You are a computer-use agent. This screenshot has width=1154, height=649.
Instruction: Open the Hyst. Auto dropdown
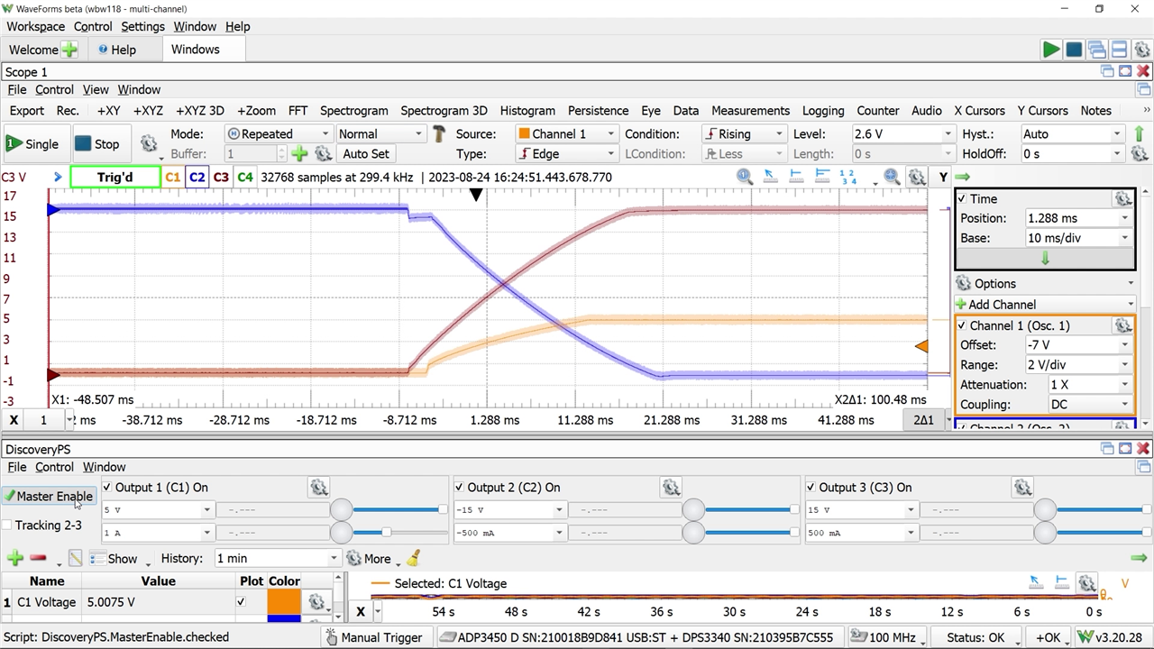coord(1072,133)
